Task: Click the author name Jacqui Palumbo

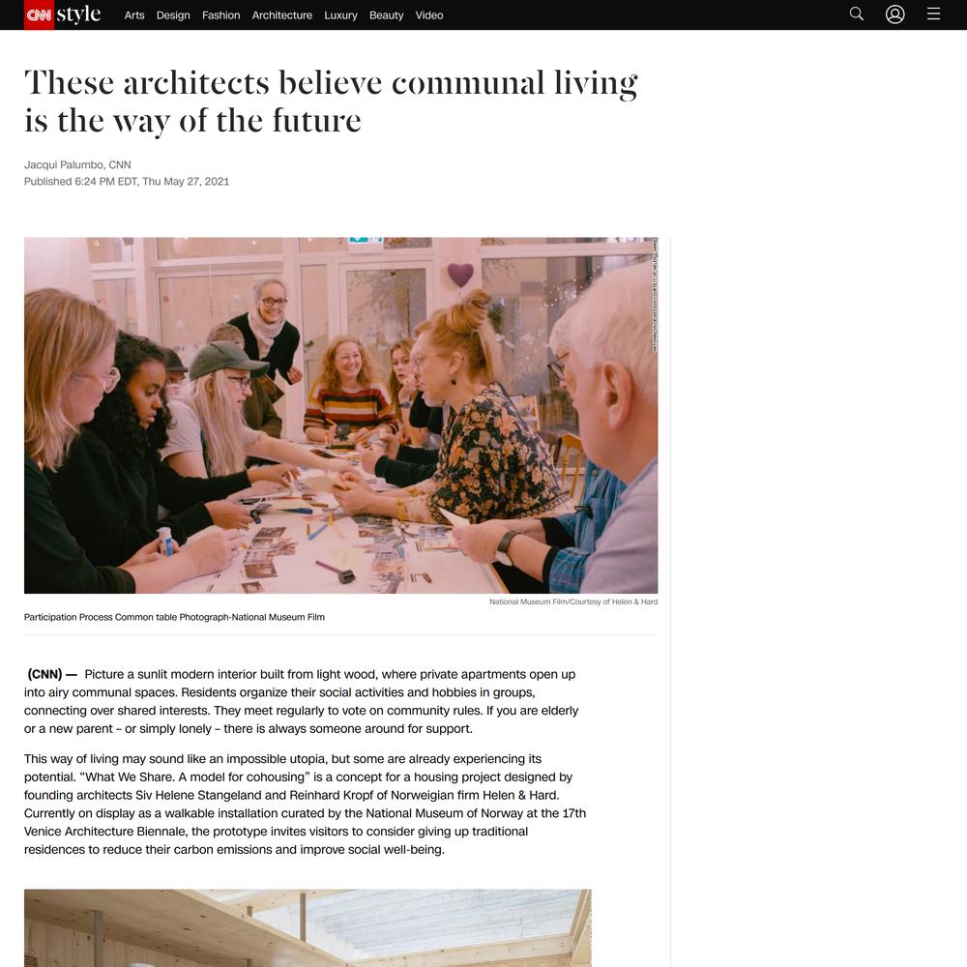Action: coord(64,164)
